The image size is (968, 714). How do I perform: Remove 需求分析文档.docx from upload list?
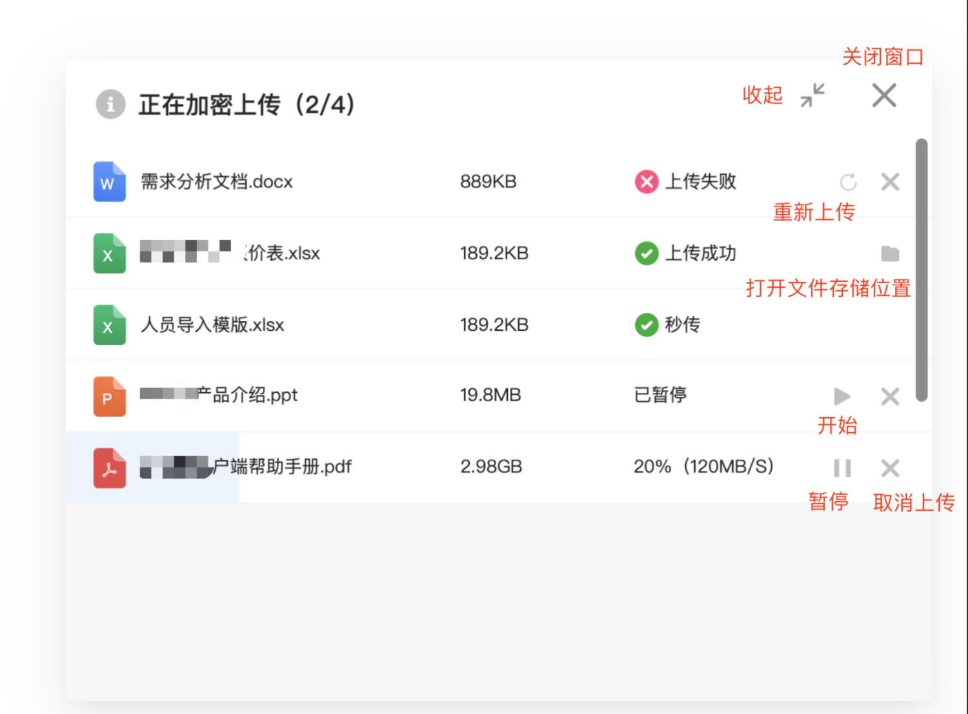(890, 182)
